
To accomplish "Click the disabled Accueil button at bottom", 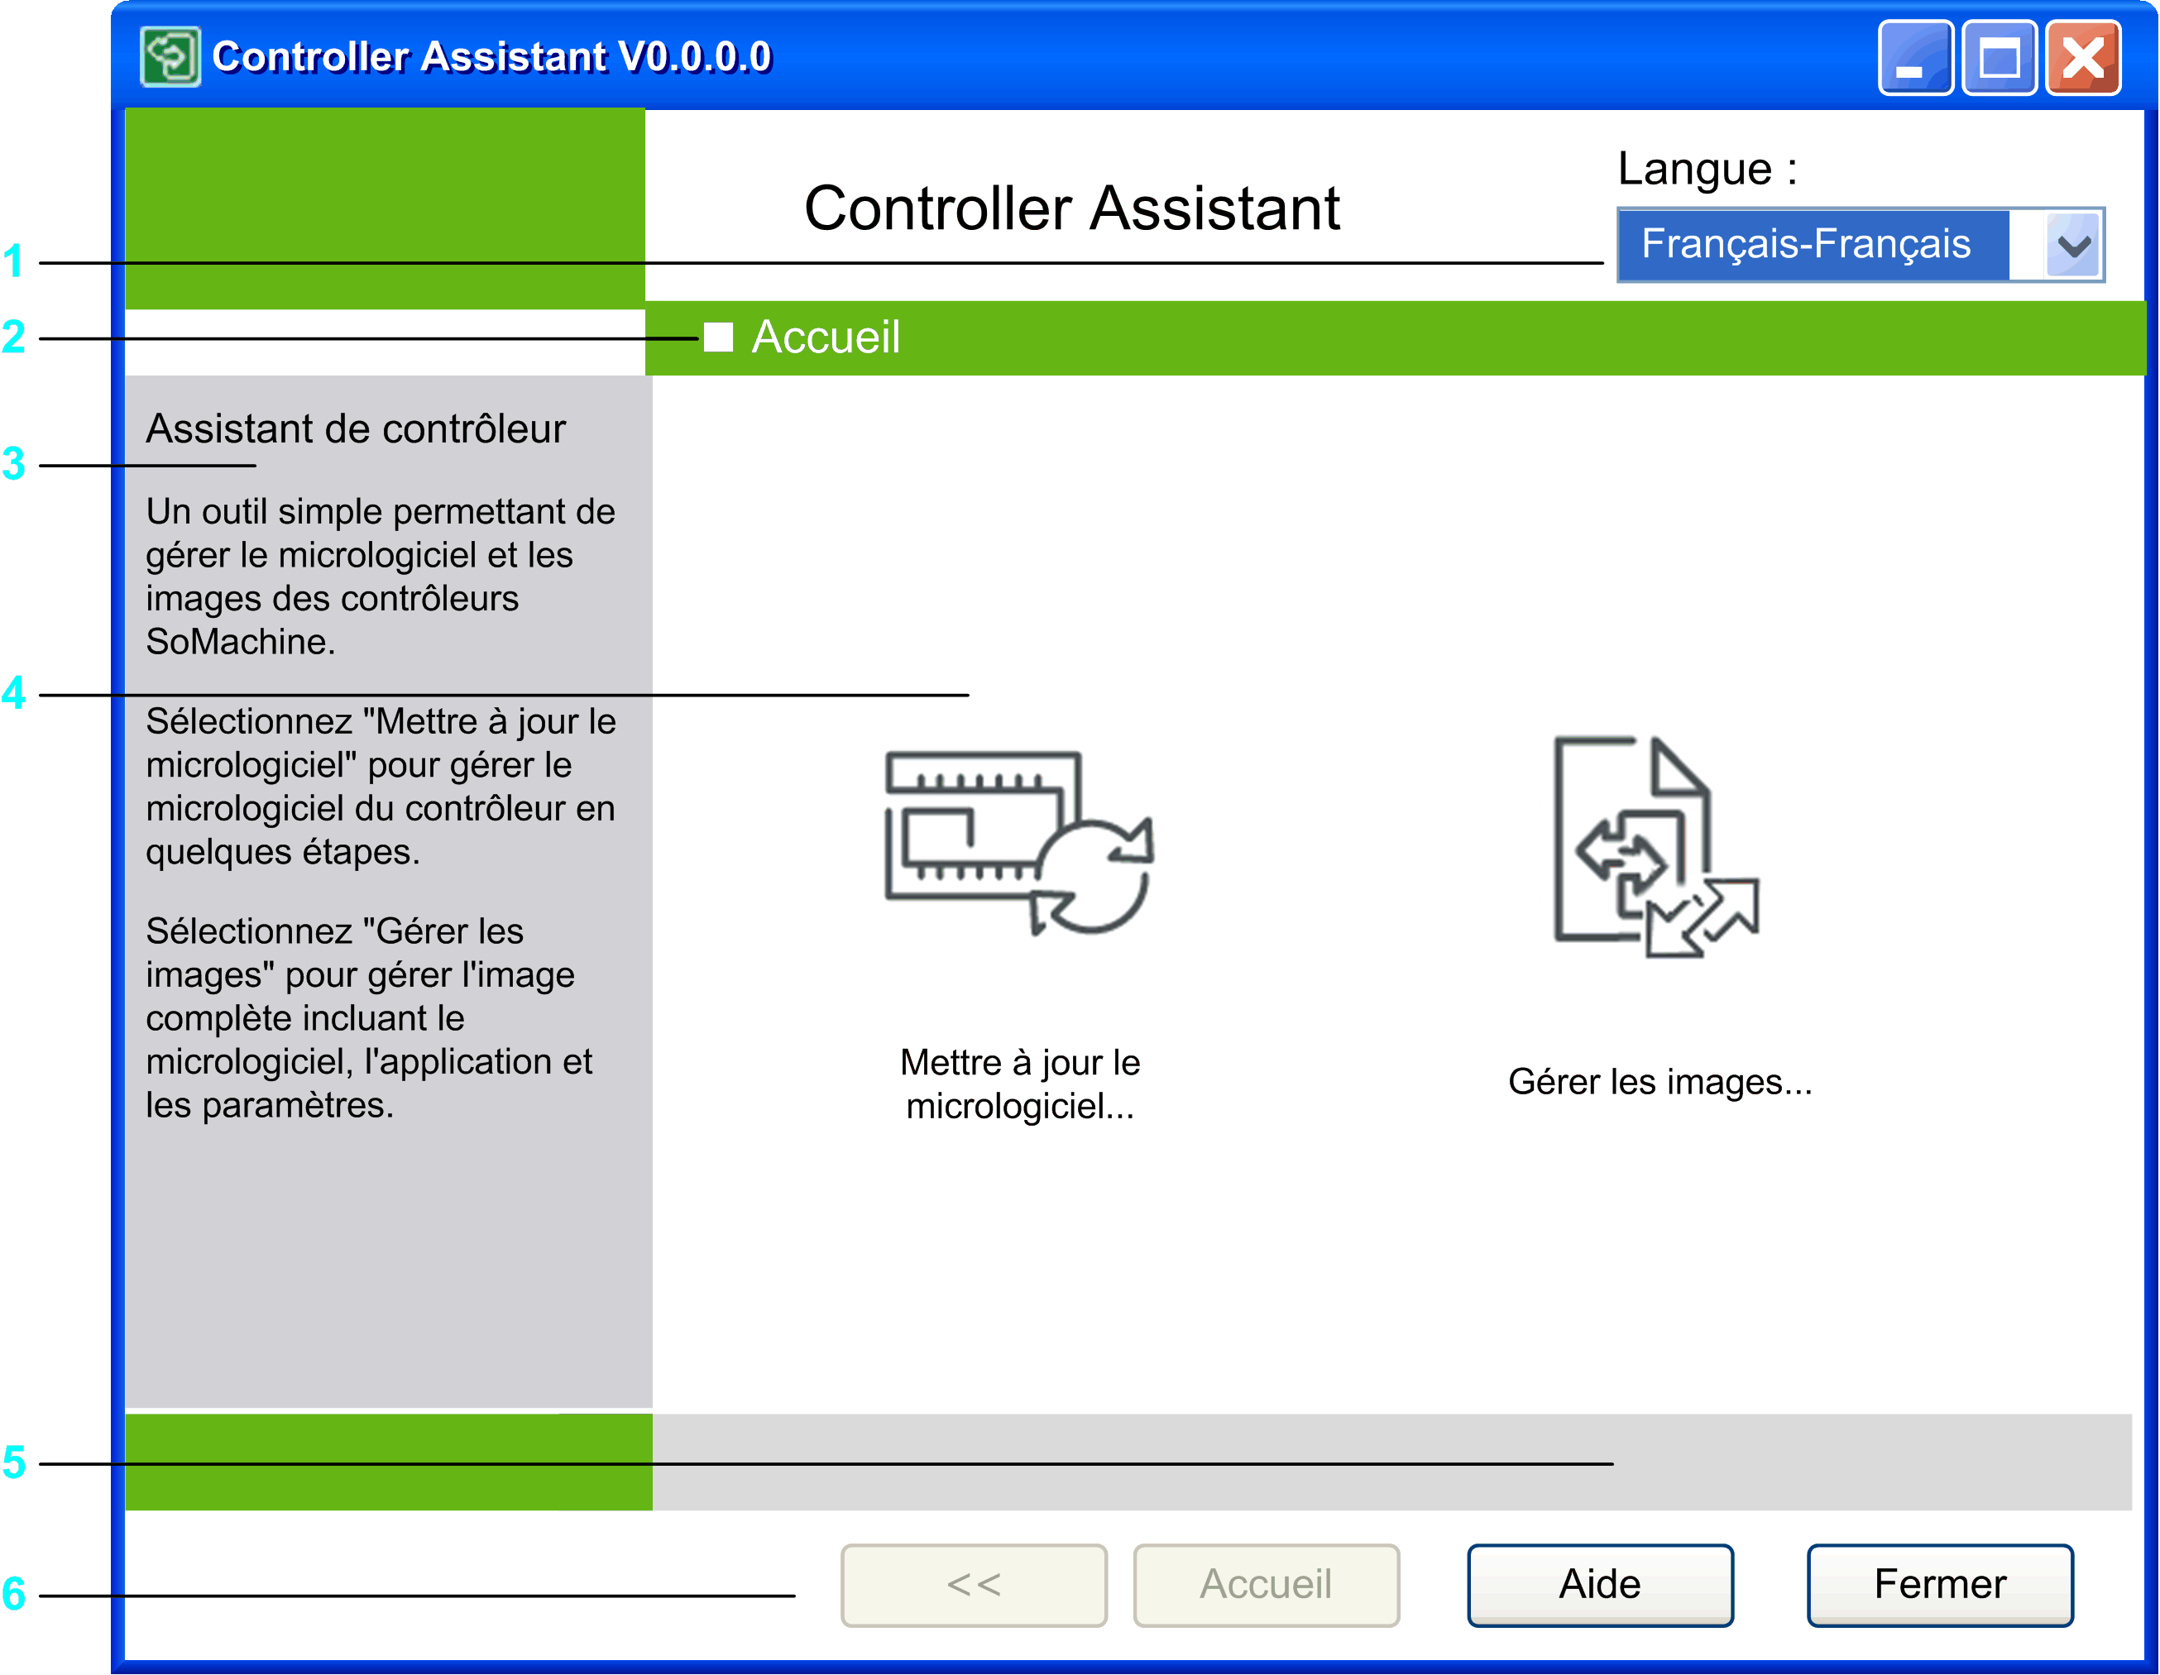I will coord(1266,1584).
